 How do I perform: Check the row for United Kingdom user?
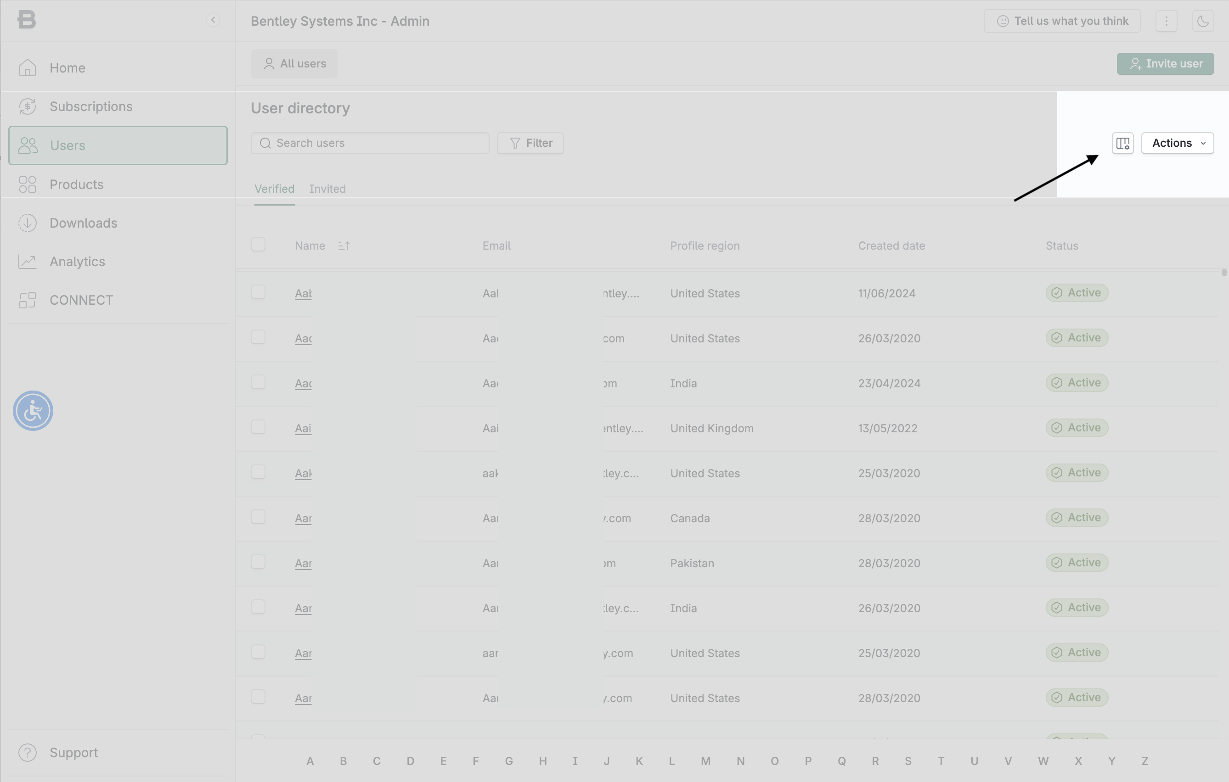[258, 427]
